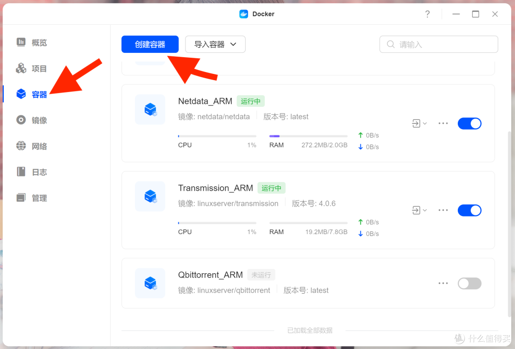Screen dimensions: 515x349
Task: Open the 网络 (Network) sidebar icon
Action: 21,146
